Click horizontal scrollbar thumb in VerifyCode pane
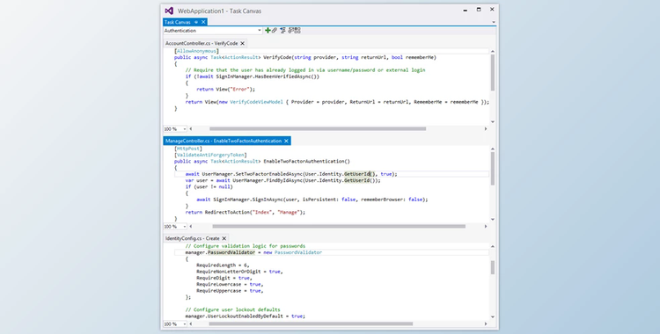The width and height of the screenshot is (660, 334). tap(318, 129)
